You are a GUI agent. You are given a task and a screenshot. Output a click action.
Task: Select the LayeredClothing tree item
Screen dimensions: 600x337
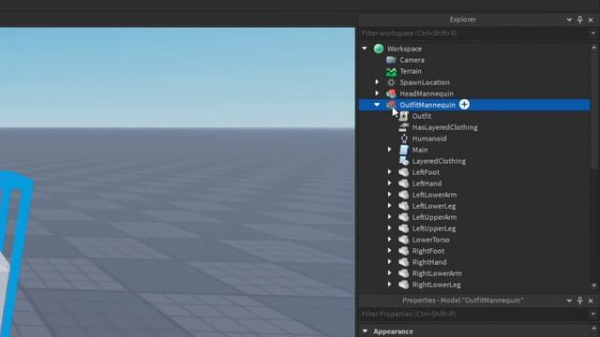click(439, 161)
